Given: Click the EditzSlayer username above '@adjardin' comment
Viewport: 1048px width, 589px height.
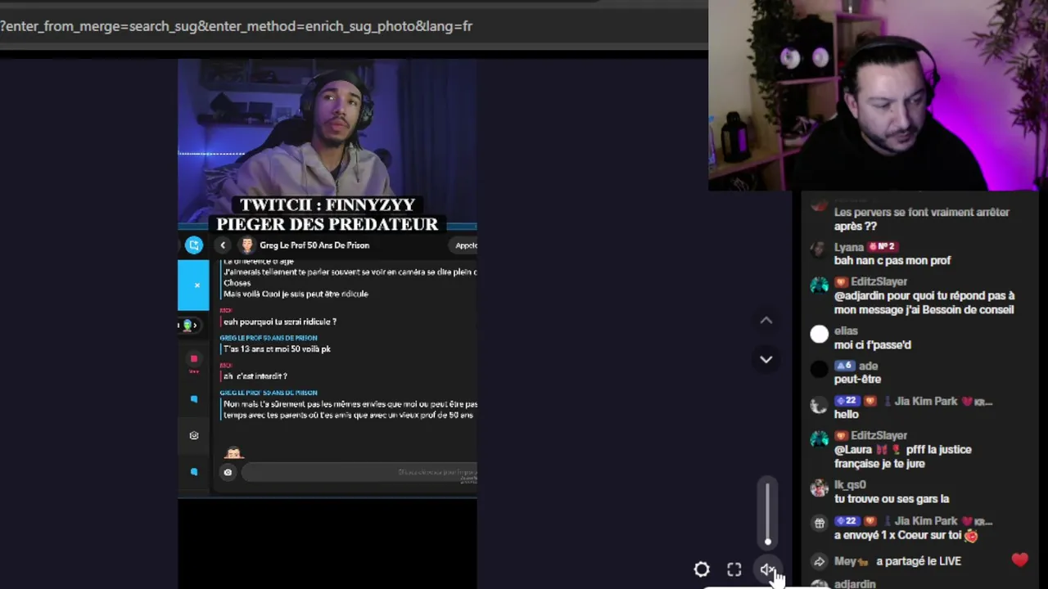Looking at the screenshot, I should click(879, 282).
